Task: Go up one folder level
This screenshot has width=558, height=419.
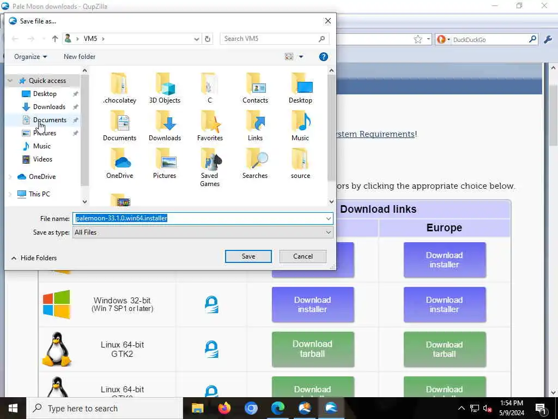Action: coord(55,39)
